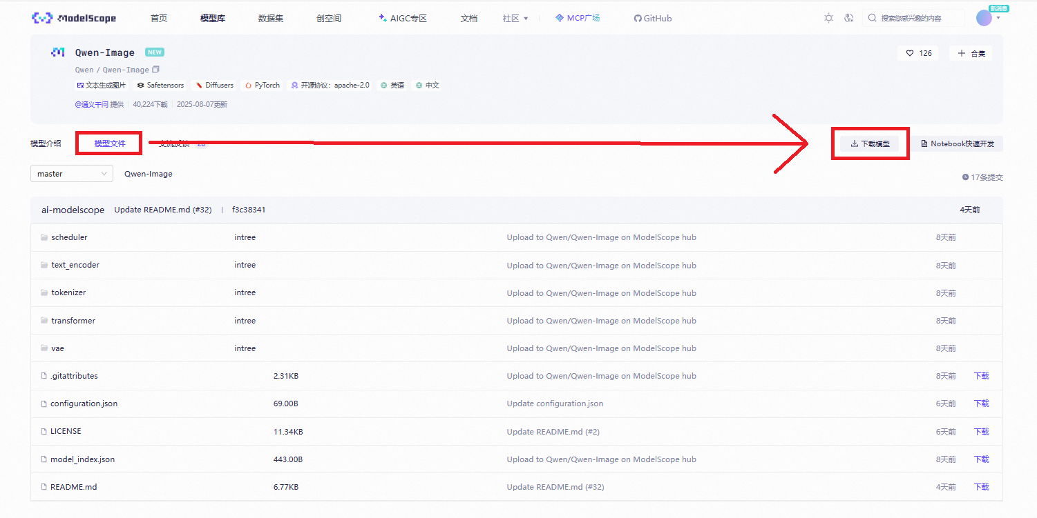Go to 数据集 in the top menu

tap(271, 19)
